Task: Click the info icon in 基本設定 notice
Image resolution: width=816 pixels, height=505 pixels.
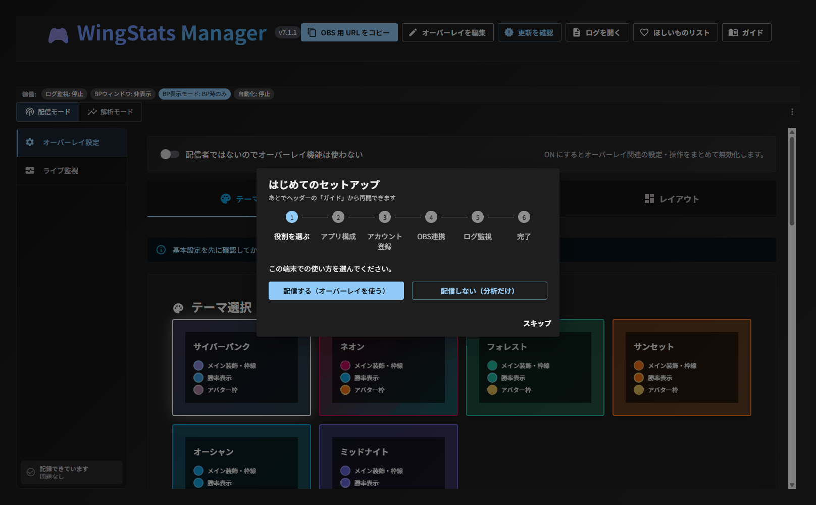Action: tap(161, 250)
